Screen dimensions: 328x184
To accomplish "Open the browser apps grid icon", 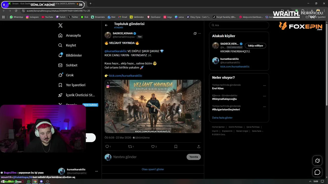I will click(x=3, y=17).
